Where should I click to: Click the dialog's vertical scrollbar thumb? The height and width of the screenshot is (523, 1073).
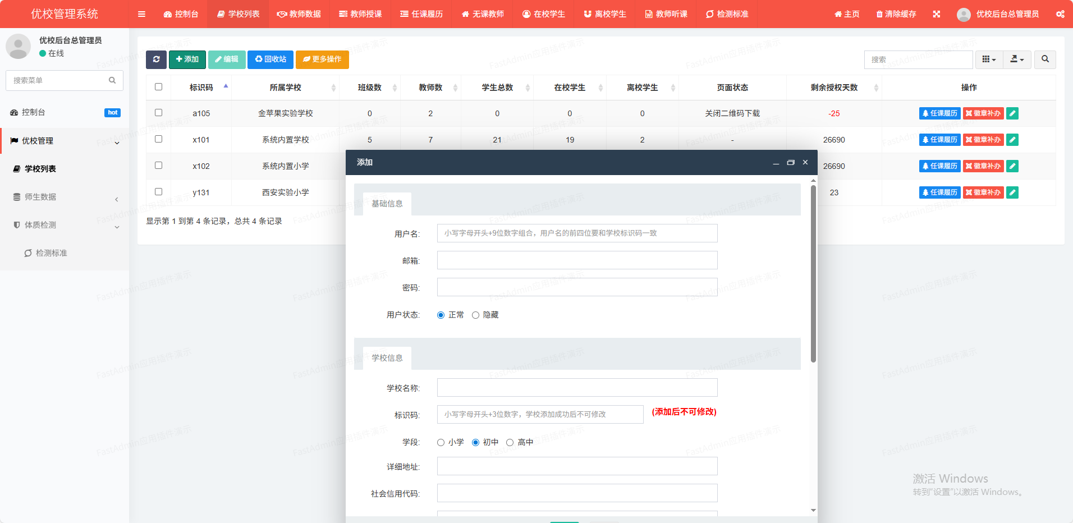coord(813,274)
